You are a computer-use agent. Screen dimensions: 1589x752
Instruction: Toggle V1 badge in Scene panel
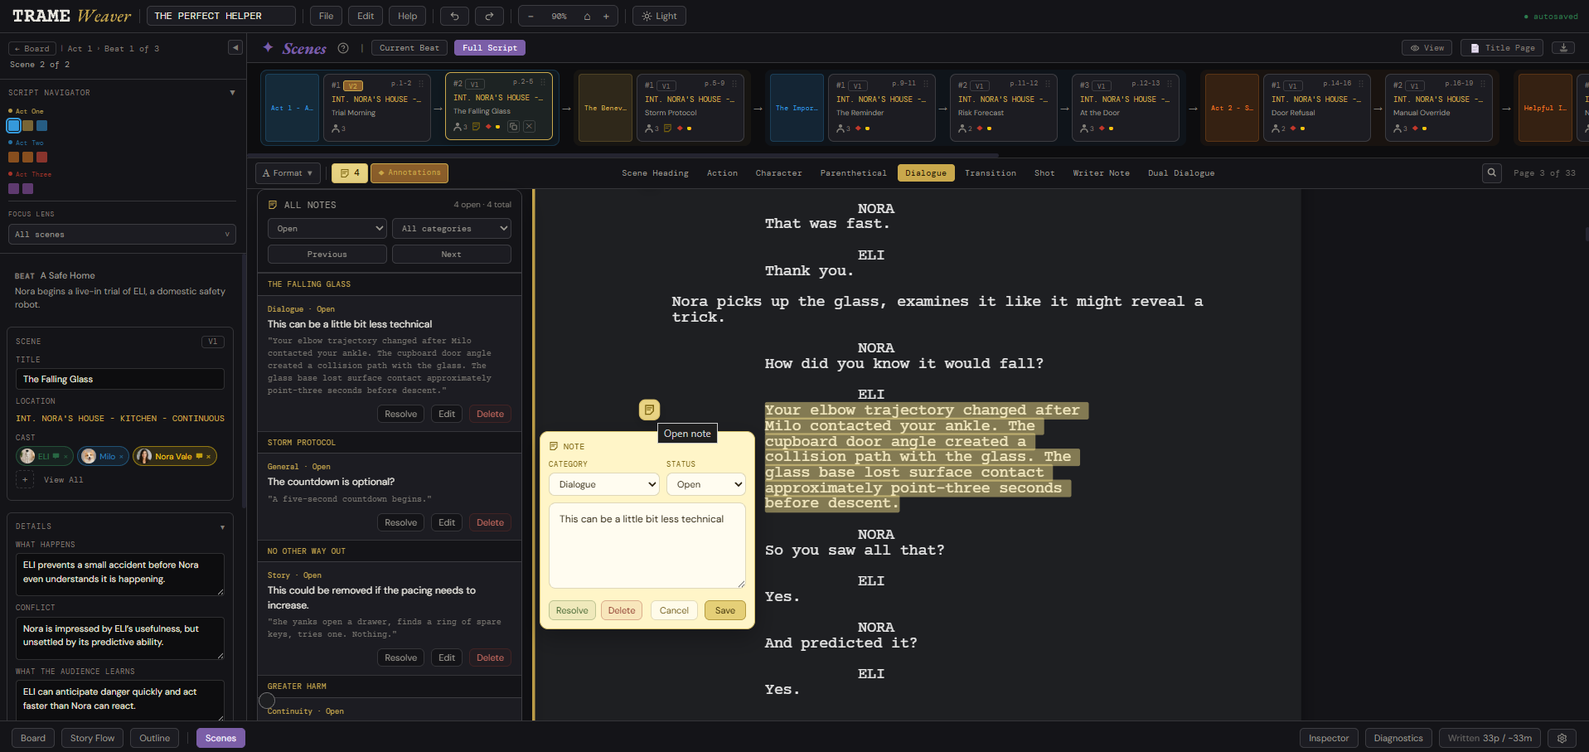pyautogui.click(x=213, y=342)
